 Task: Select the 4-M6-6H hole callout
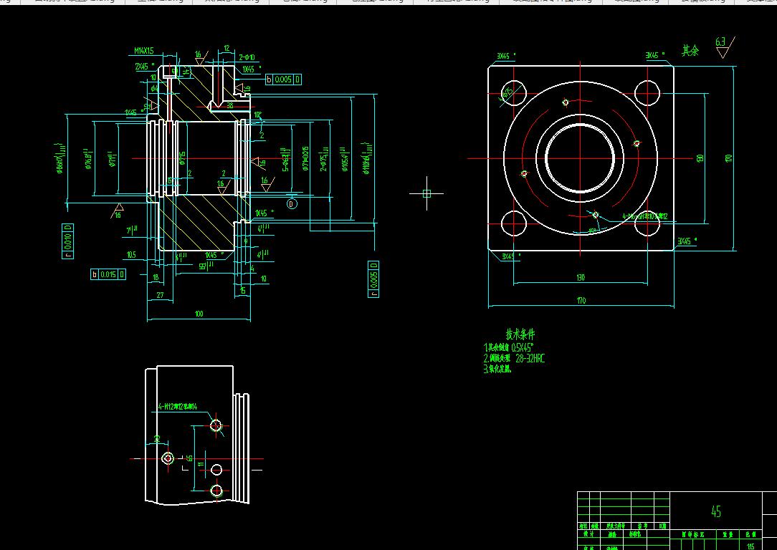click(x=644, y=216)
